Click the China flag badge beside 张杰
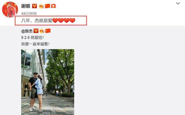 [48, 31]
